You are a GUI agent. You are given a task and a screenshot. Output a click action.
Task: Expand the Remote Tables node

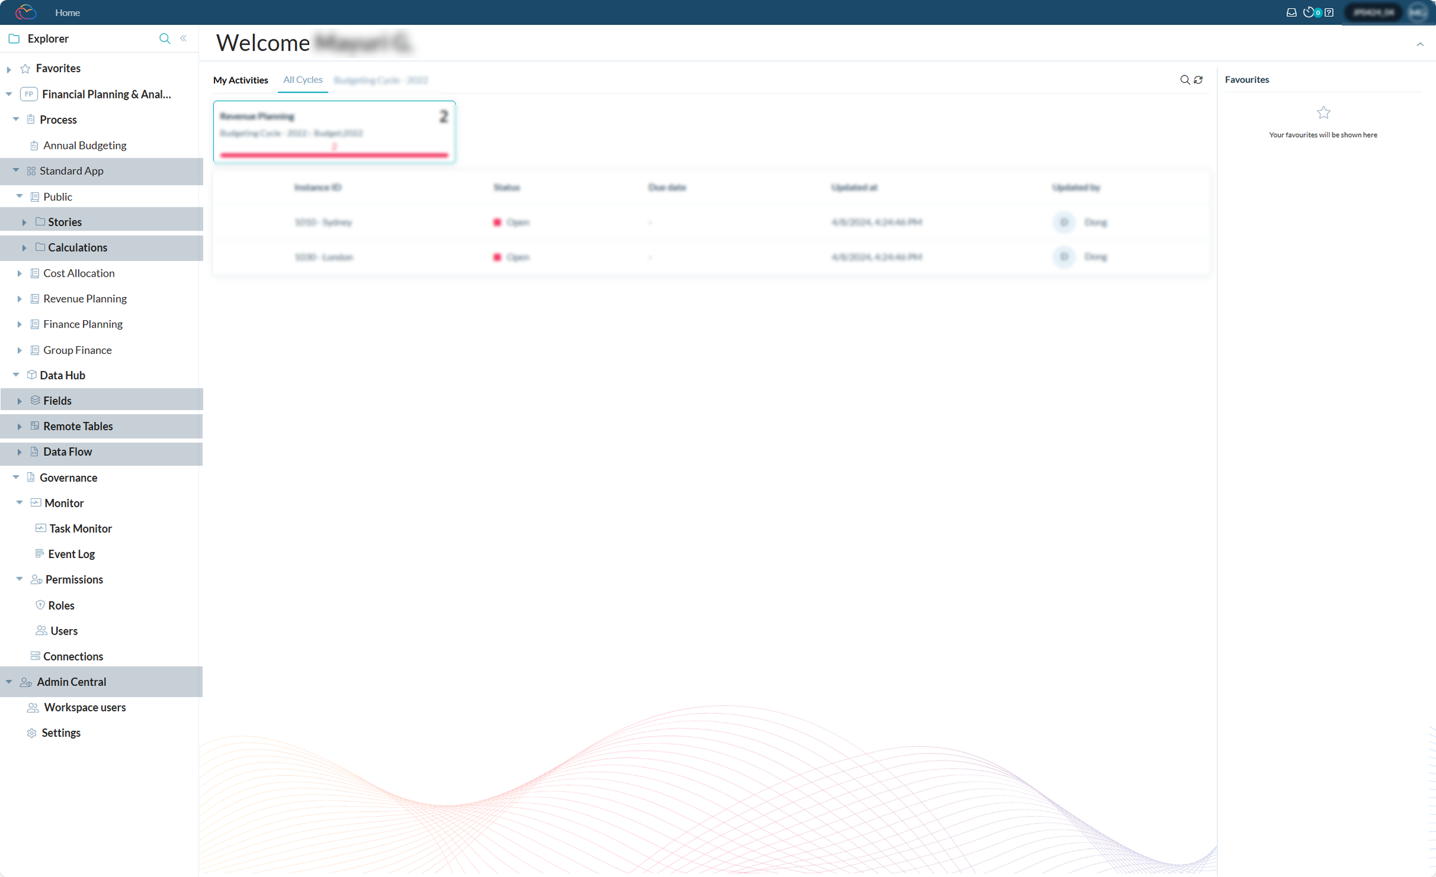[19, 427]
